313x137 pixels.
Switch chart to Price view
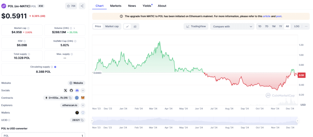(x=98, y=26)
